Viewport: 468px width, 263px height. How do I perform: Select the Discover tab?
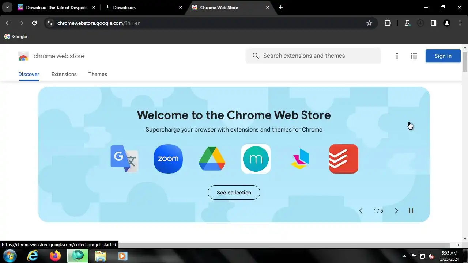[29, 74]
